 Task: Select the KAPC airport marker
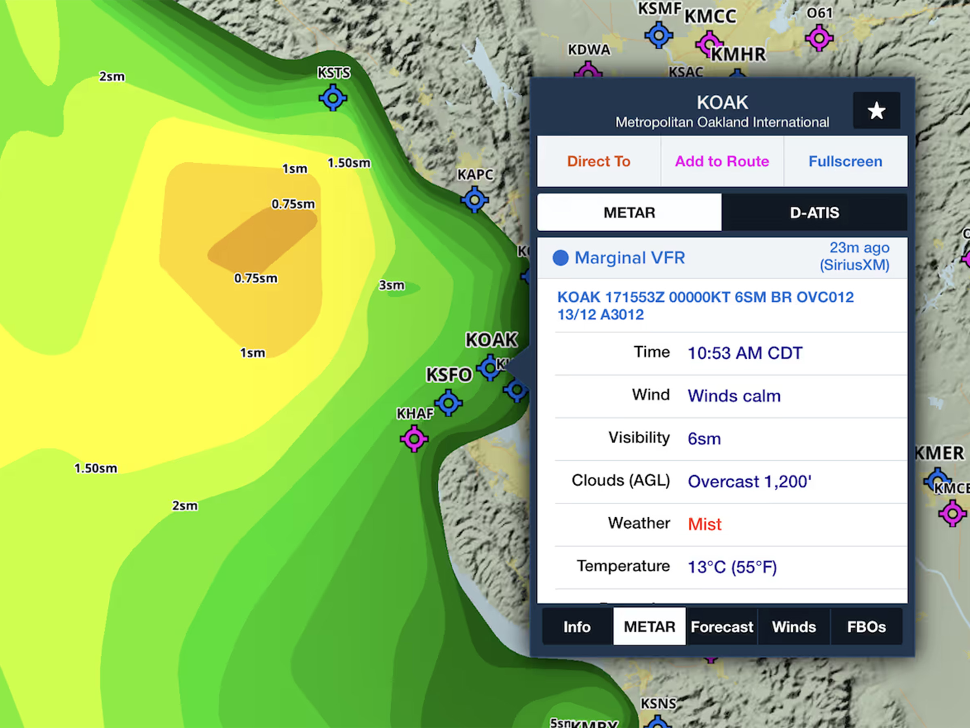(474, 200)
